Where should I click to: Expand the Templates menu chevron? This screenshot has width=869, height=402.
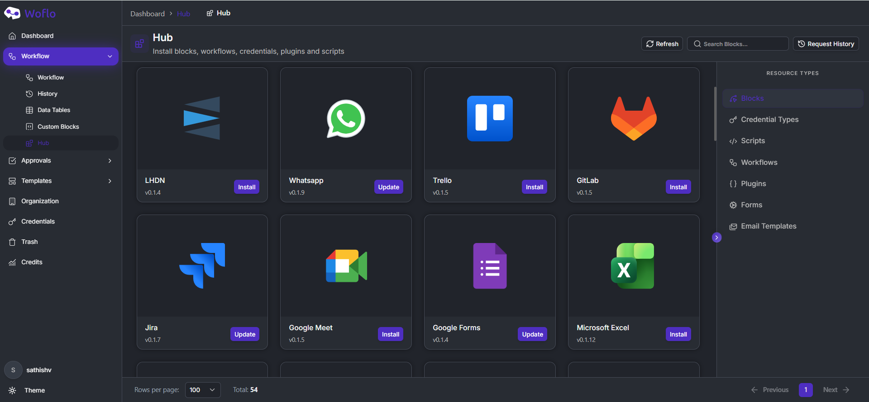click(110, 181)
